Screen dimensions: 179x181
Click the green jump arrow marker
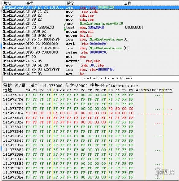click(65, 30)
